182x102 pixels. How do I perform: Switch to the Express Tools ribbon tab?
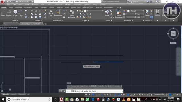76,7
